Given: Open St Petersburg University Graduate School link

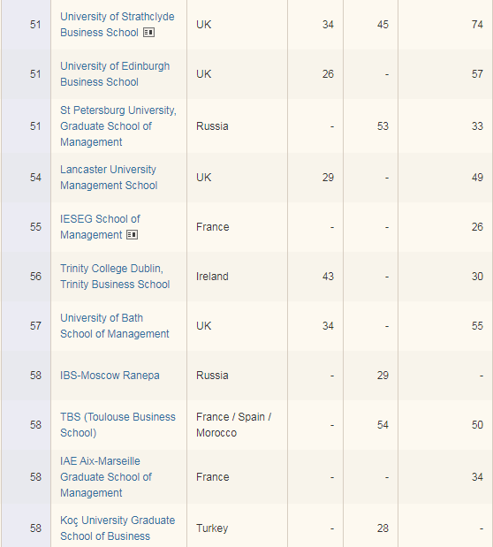Looking at the screenshot, I should click(x=118, y=126).
